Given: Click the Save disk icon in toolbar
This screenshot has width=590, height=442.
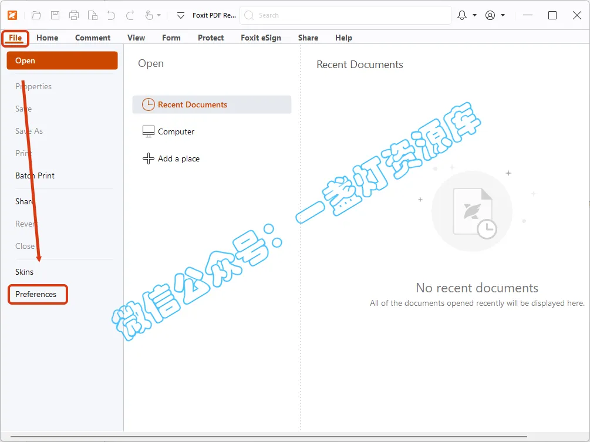Looking at the screenshot, I should (x=55, y=15).
